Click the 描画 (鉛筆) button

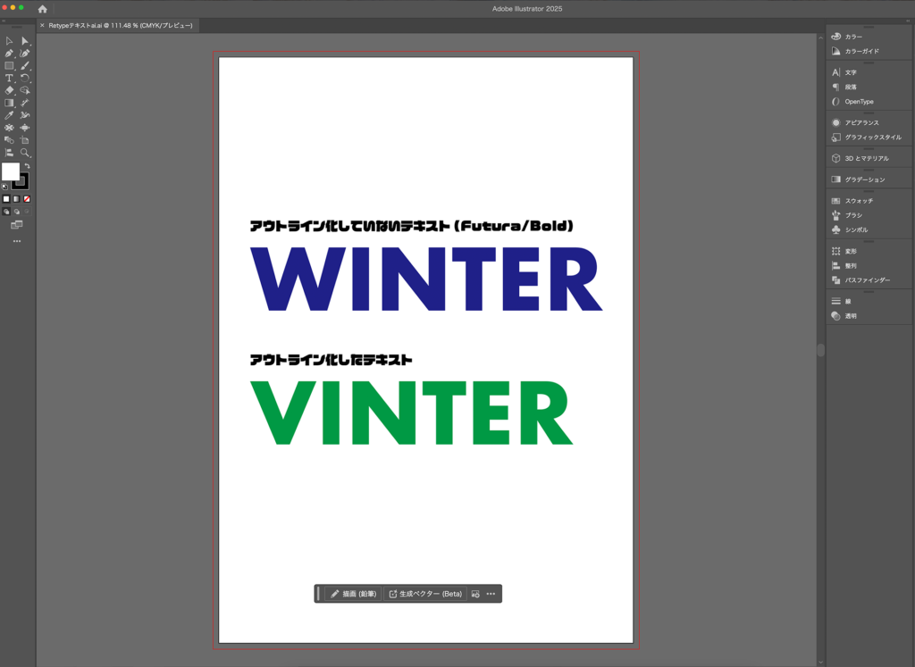pyautogui.click(x=354, y=594)
